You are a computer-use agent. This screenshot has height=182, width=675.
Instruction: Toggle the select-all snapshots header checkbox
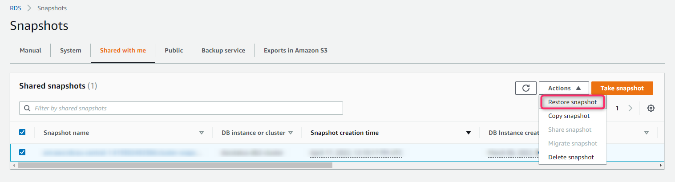[22, 132]
